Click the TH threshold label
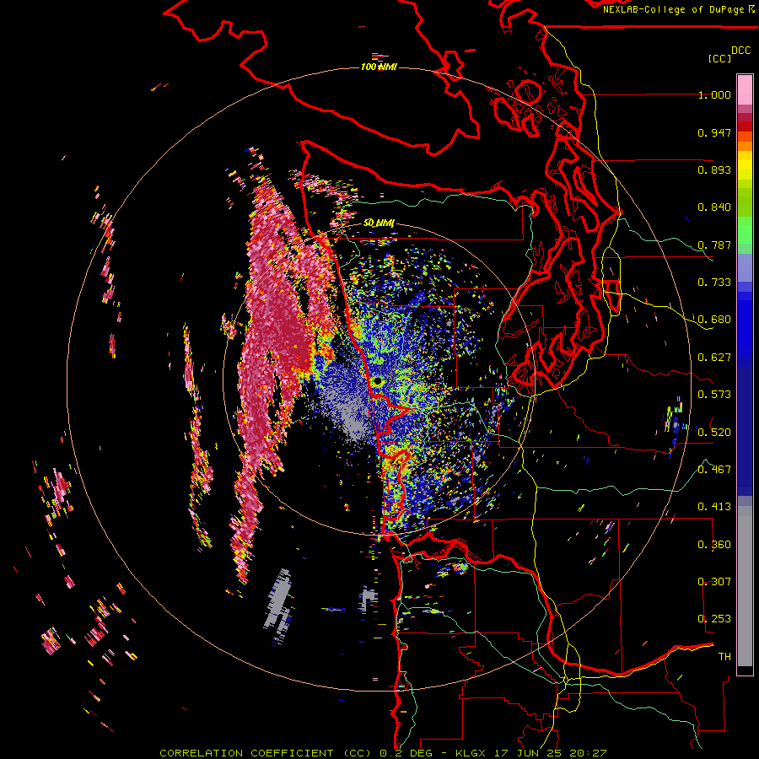 [724, 657]
